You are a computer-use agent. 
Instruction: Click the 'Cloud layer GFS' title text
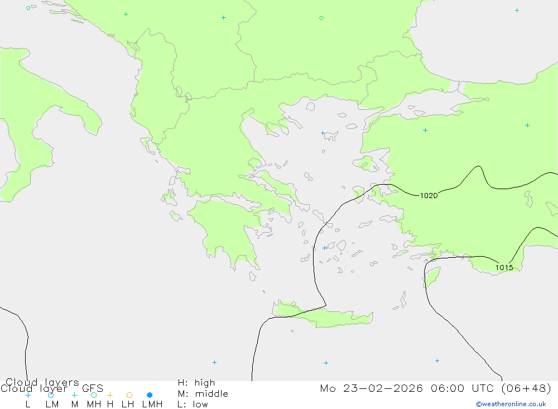tap(52, 388)
